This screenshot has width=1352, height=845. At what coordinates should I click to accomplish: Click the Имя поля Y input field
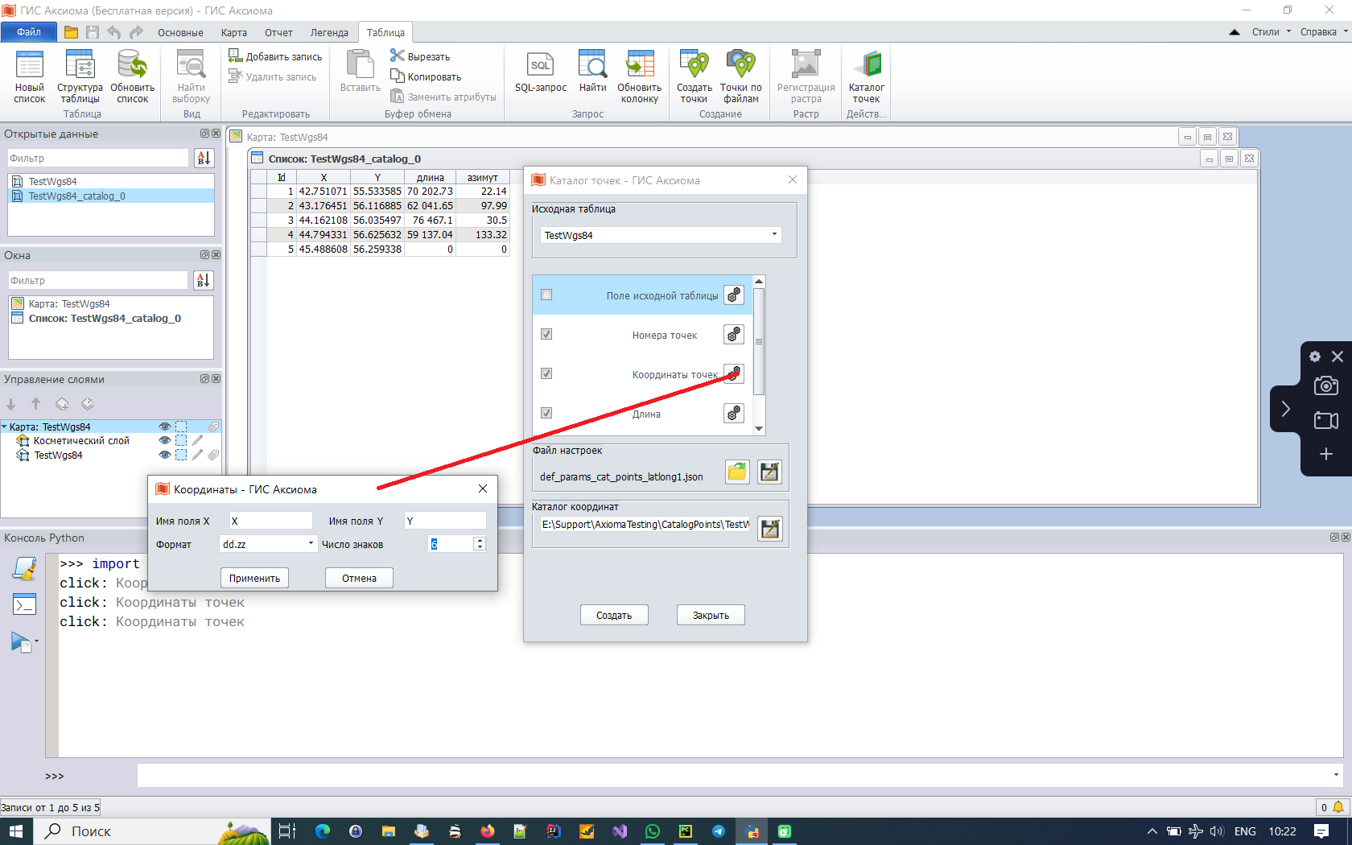tap(445, 521)
